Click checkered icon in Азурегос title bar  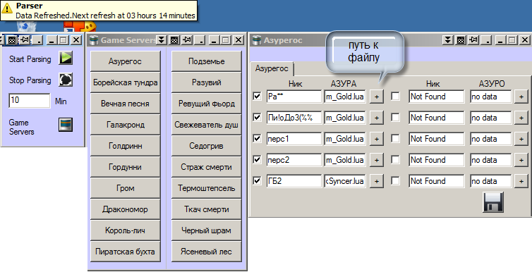pos(461,40)
